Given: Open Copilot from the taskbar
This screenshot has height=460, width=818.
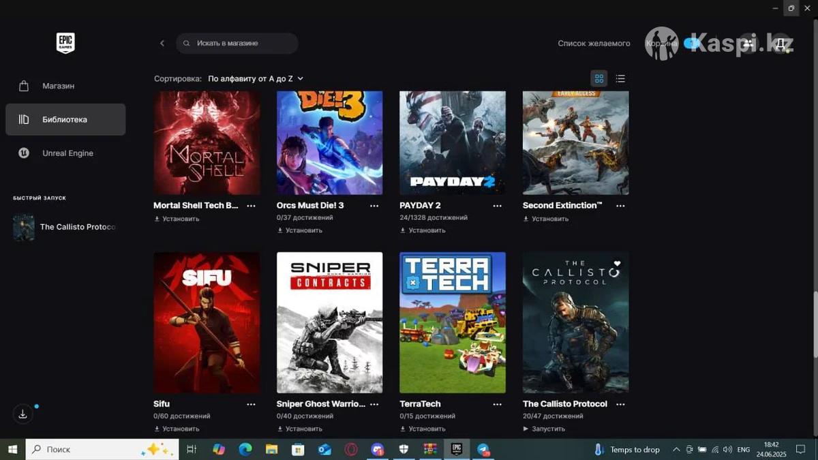Looking at the screenshot, I should pos(219,449).
